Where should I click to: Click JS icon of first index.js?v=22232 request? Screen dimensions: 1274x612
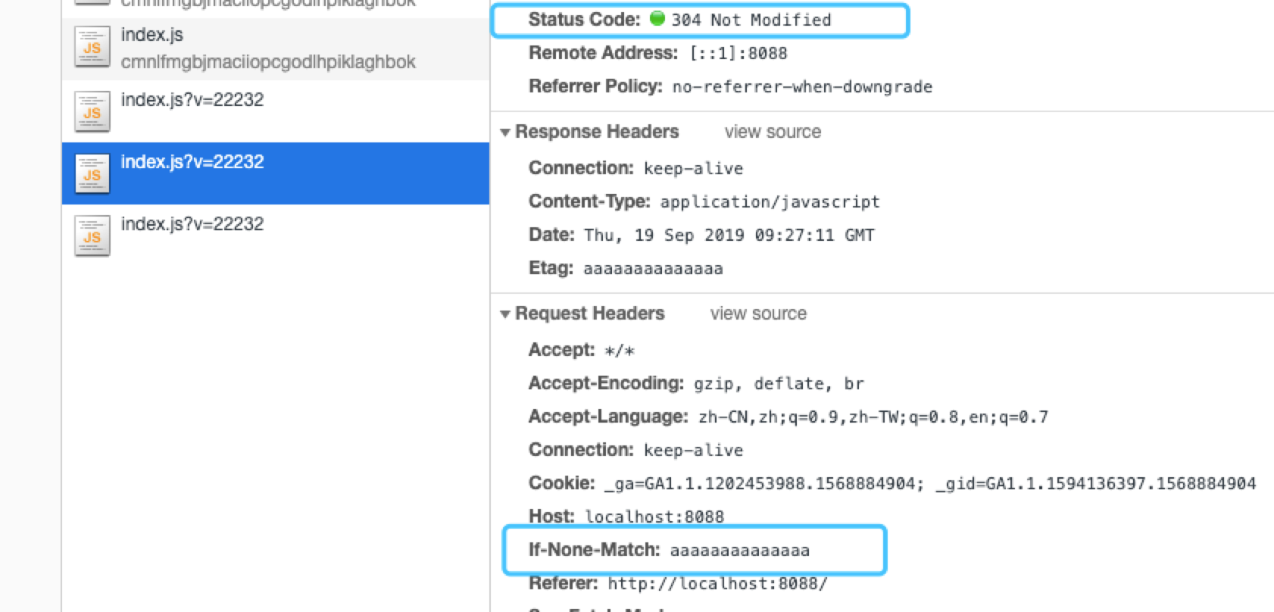[92, 112]
